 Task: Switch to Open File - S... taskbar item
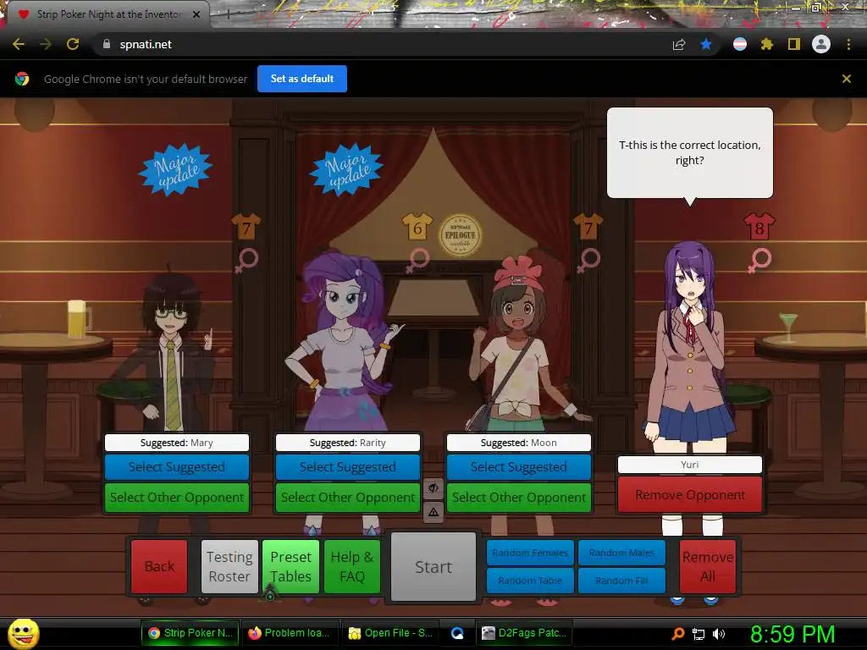click(x=389, y=633)
